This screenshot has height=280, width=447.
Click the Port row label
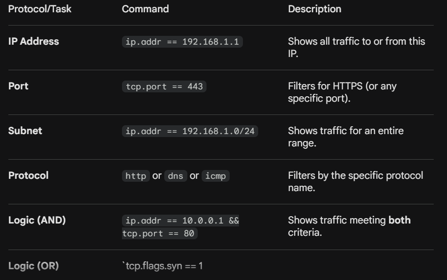coord(18,86)
